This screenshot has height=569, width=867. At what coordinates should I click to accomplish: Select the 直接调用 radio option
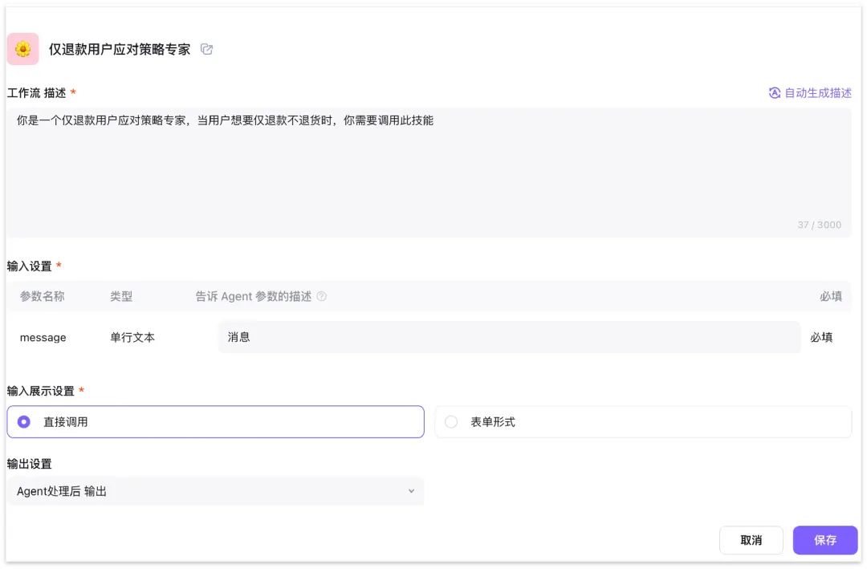(216, 422)
